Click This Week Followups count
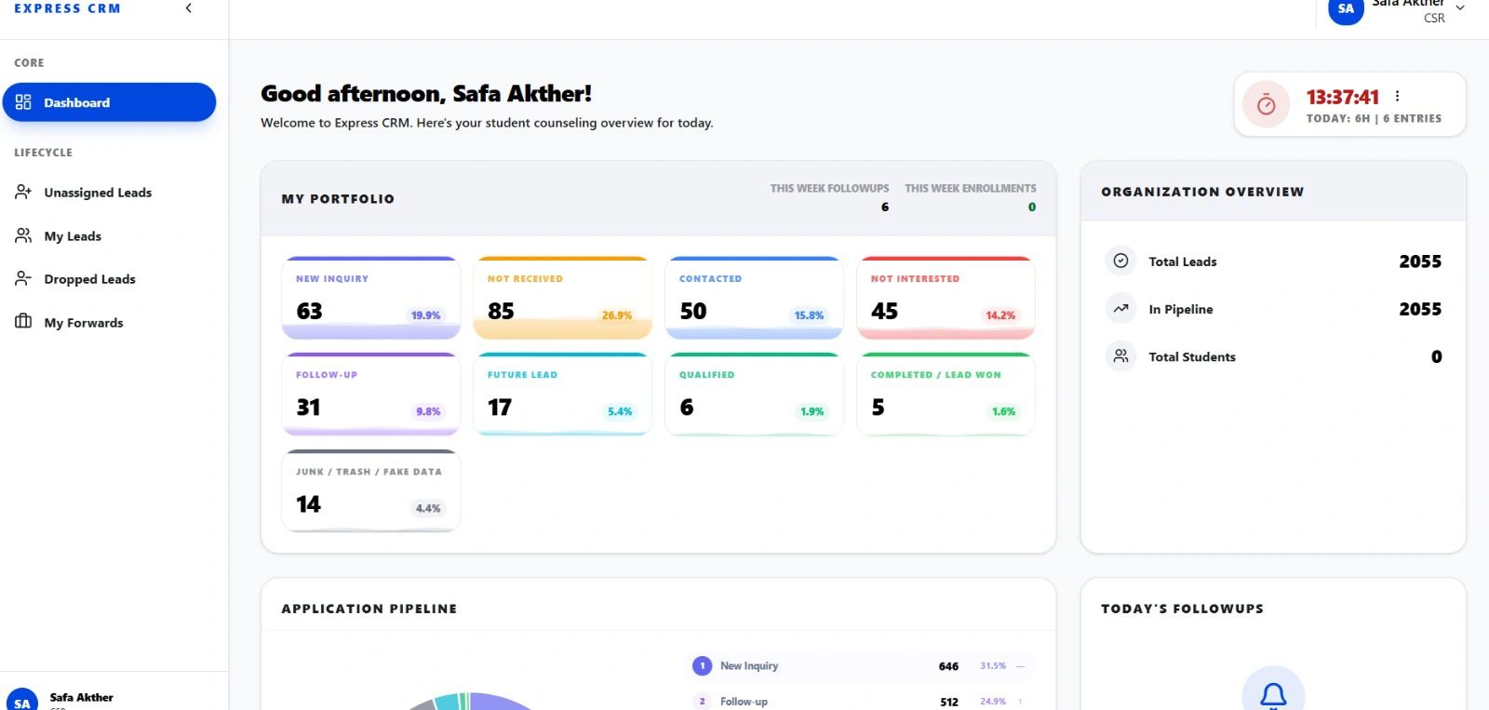The image size is (1489, 710). (x=885, y=208)
